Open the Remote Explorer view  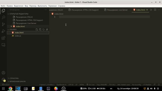pyautogui.click(x=3, y=45)
